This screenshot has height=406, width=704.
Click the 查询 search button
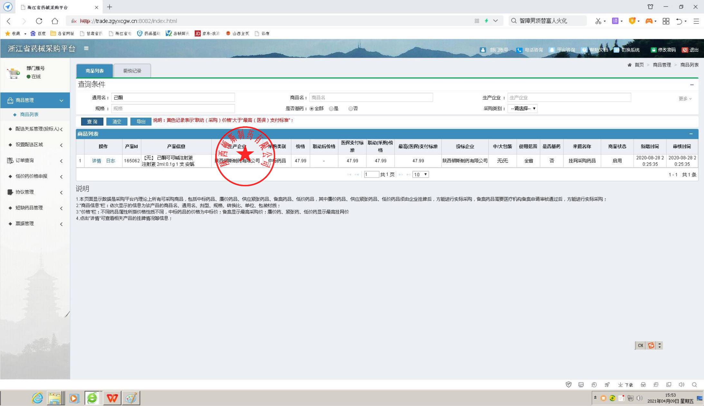point(92,121)
